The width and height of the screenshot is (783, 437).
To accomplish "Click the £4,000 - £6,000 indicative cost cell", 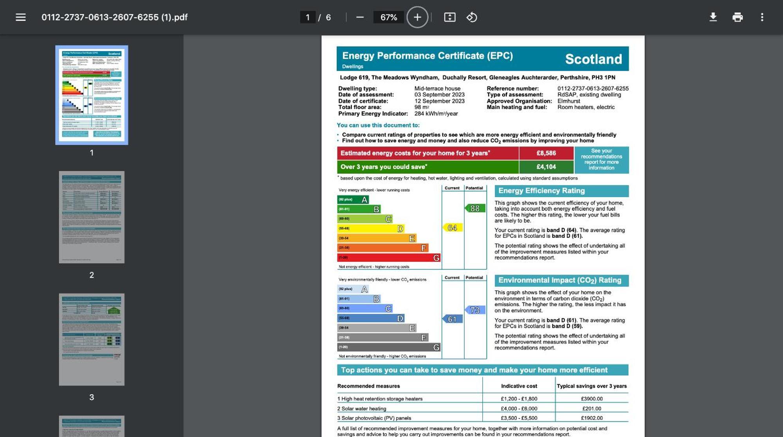I will coord(519,408).
